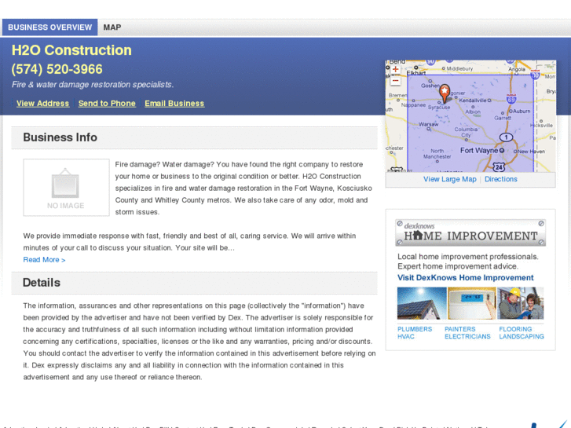Click the house icon in Home Improvement logo
Screen dimensions: 571x428
pyautogui.click(x=418, y=235)
